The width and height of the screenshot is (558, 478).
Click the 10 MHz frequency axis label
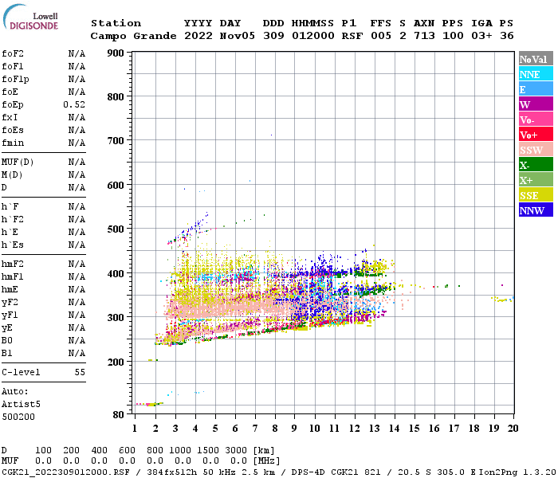pyautogui.click(x=315, y=429)
